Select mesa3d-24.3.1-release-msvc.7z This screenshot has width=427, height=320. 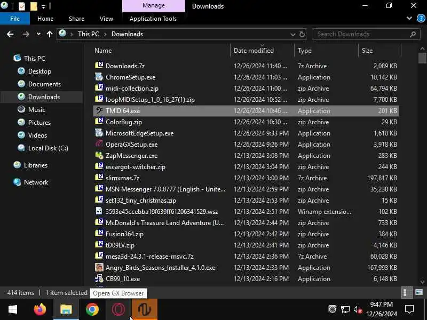pyautogui.click(x=149, y=257)
